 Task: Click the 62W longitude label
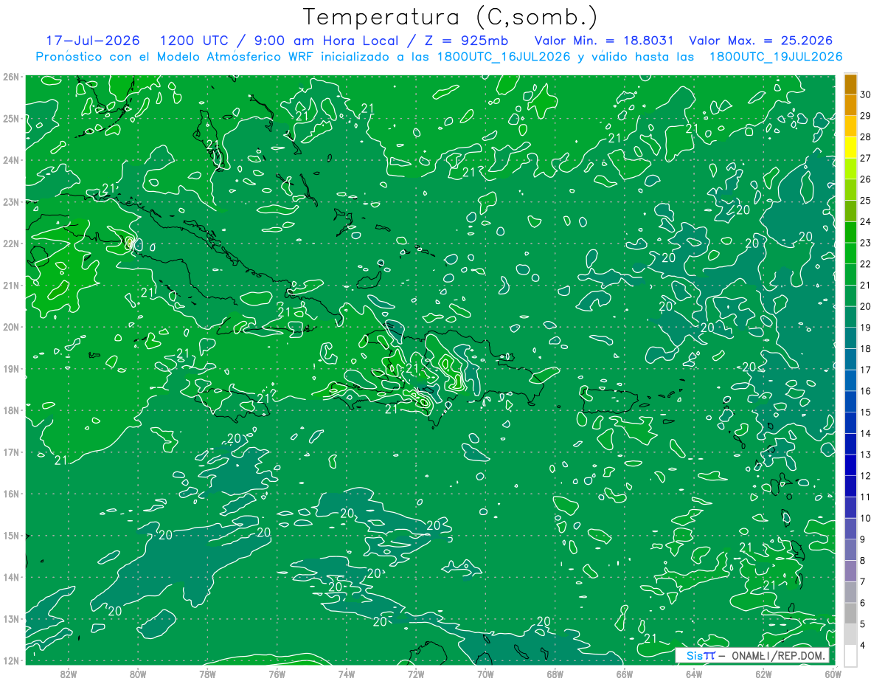763,674
